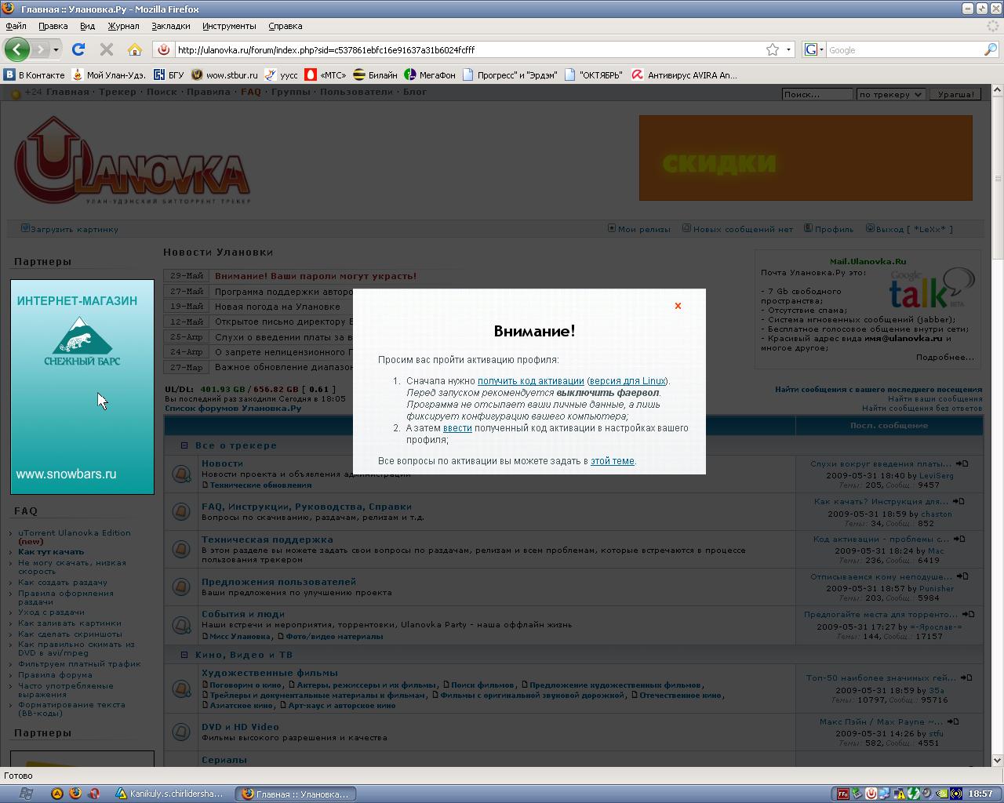The width and height of the screenshot is (1004, 803).
Task: Focus the site 'Поиск...' search field
Action: click(x=817, y=94)
